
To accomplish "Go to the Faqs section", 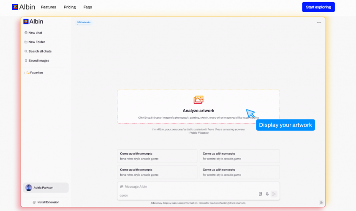I will [88, 7].
